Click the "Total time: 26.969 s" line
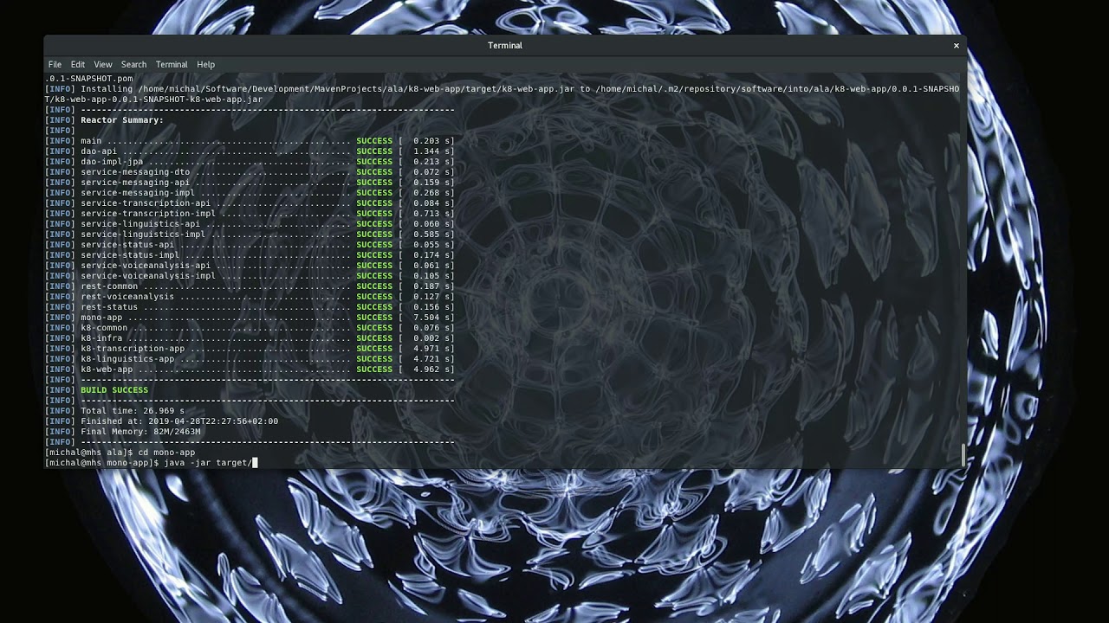Viewport: 1109px width, 623px height. point(133,411)
